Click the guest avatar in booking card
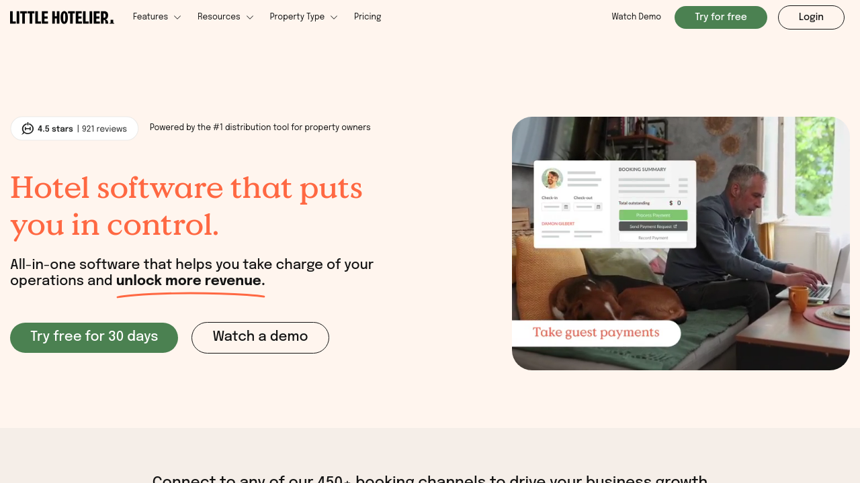 point(552,178)
